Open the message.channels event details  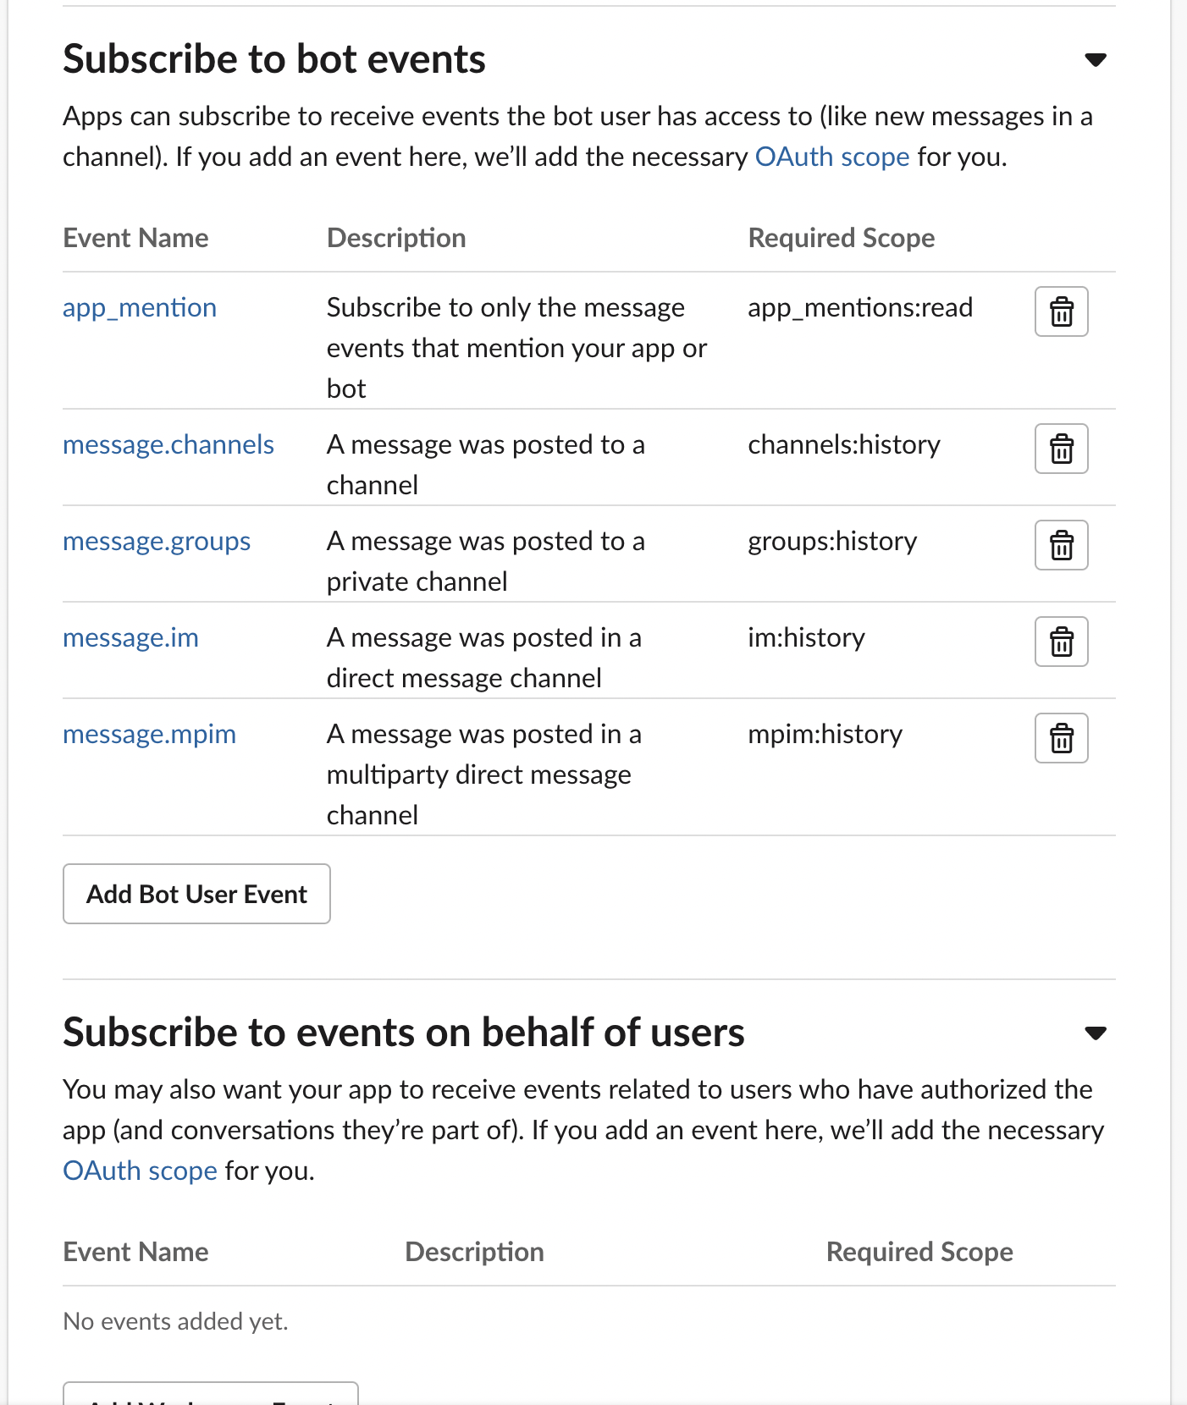[168, 445]
